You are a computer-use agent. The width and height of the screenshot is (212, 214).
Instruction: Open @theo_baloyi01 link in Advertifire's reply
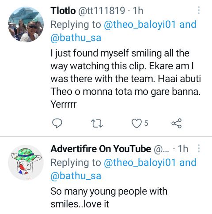(x=140, y=162)
